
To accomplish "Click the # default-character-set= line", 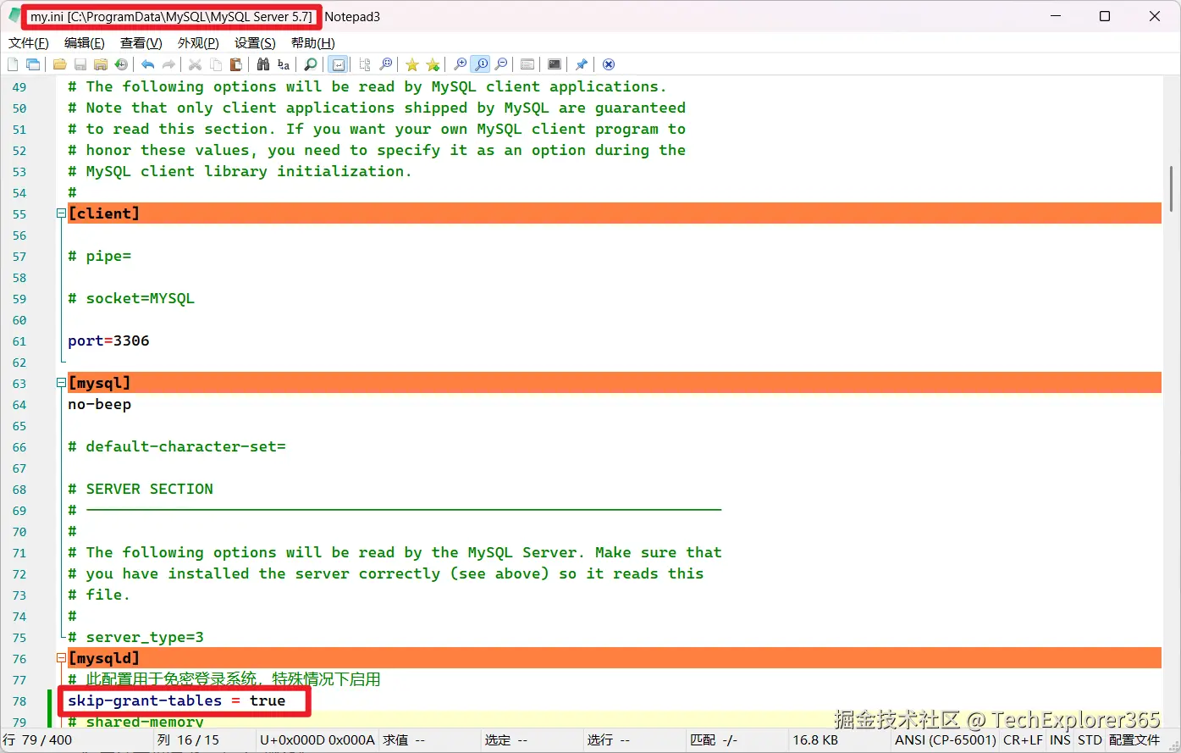I will (x=177, y=447).
